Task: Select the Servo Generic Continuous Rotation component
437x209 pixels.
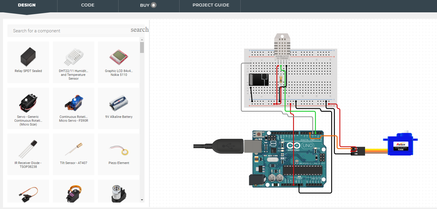Action: coord(28,108)
